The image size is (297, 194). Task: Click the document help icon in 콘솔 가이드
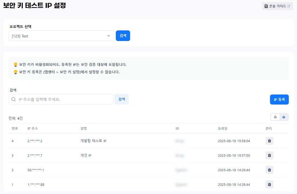tap(266, 6)
